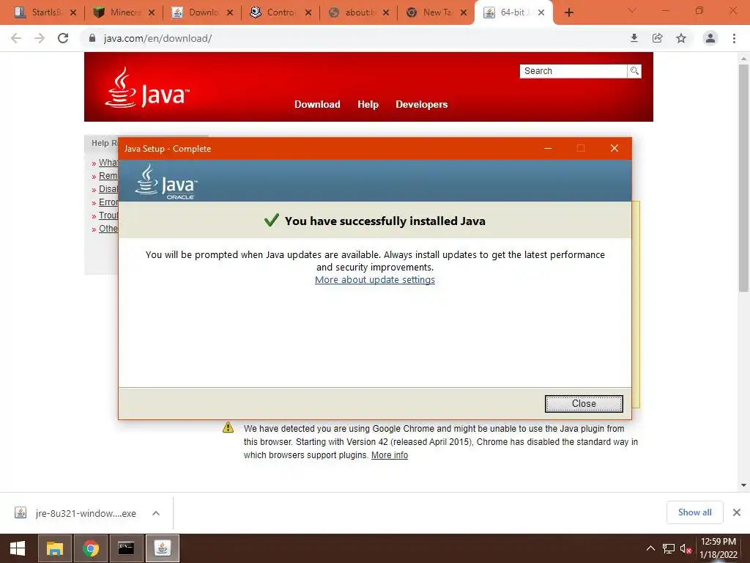Minimize the Chrome browser window
The height and width of the screenshot is (563, 750).
point(665,10)
